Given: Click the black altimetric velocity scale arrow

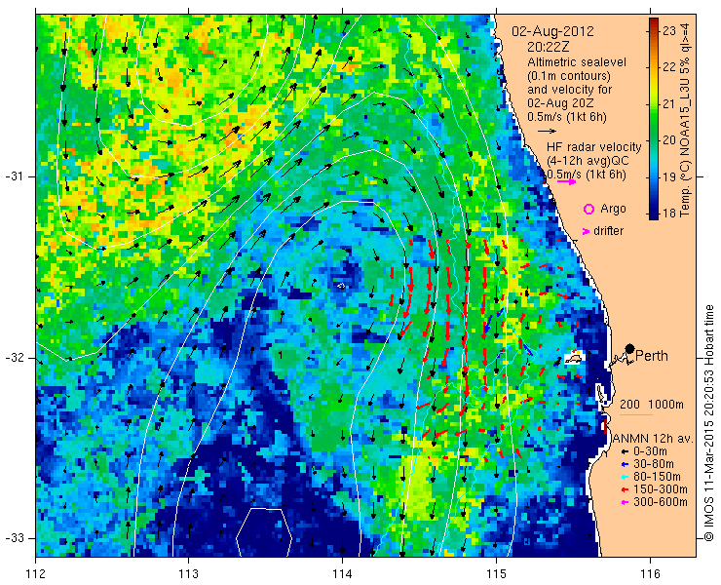Looking at the screenshot, I should (548, 132).
